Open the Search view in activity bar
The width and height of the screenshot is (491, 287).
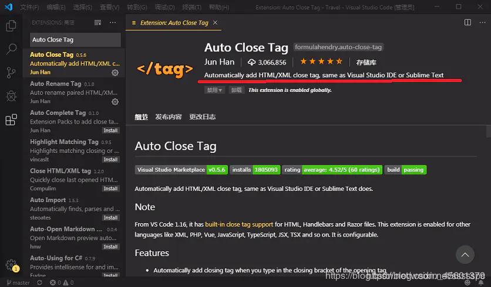(11, 49)
